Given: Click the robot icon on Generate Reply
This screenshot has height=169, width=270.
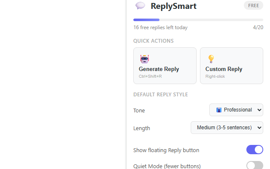Looking at the screenshot, I should pos(144,59).
